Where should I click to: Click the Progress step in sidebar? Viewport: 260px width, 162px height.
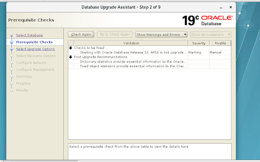coord(24,83)
